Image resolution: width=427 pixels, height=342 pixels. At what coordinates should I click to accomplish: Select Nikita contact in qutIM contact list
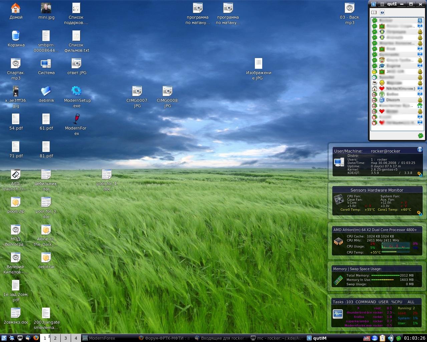400,89
